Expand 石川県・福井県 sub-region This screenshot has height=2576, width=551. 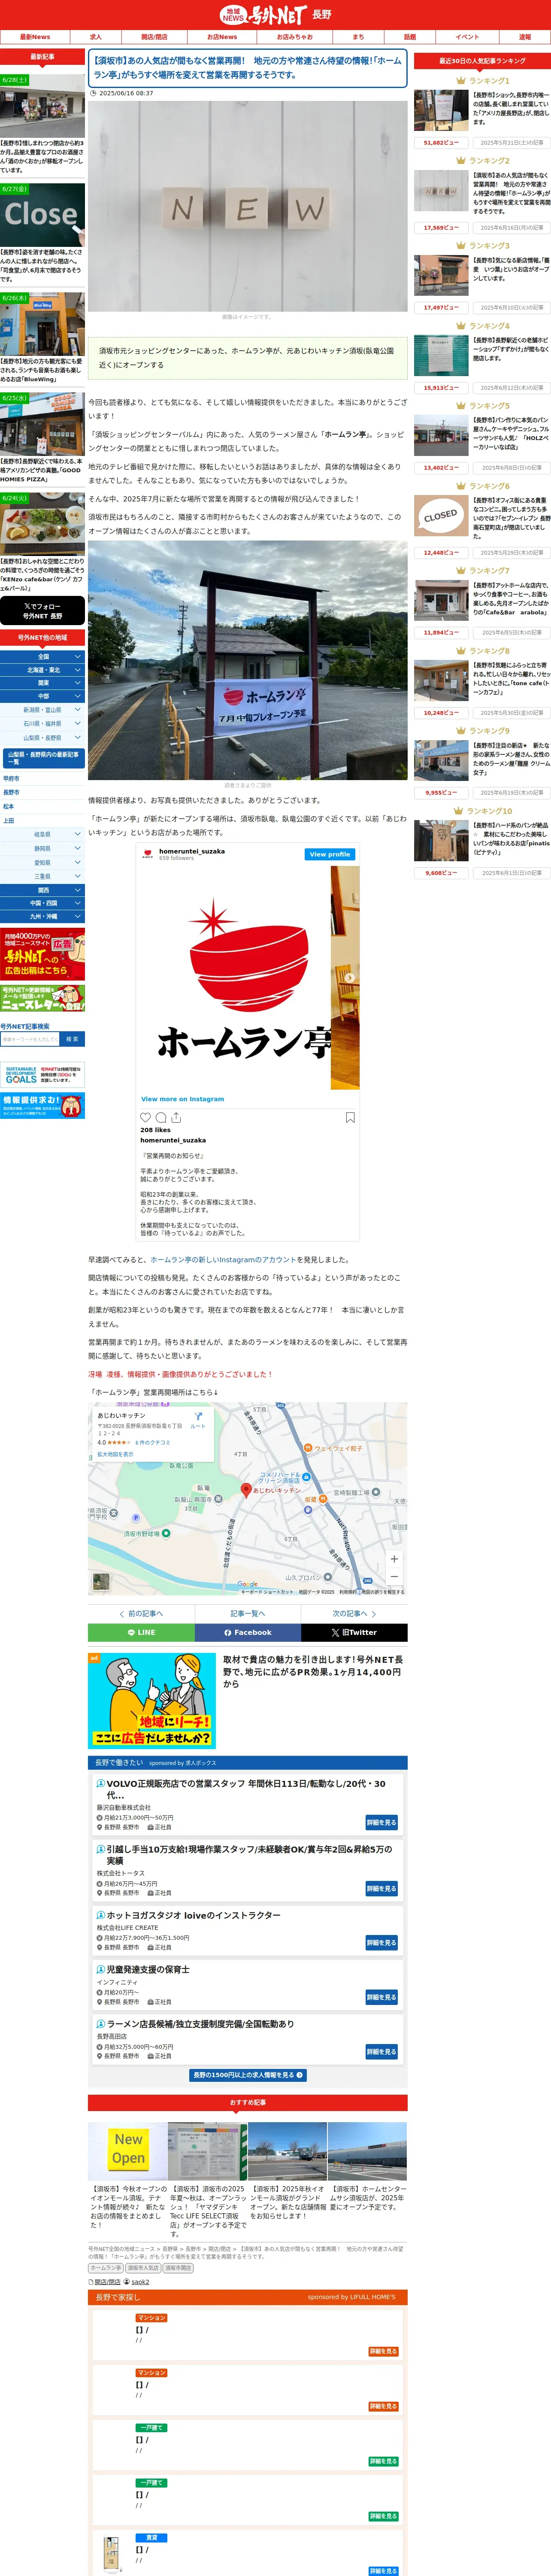[43, 723]
